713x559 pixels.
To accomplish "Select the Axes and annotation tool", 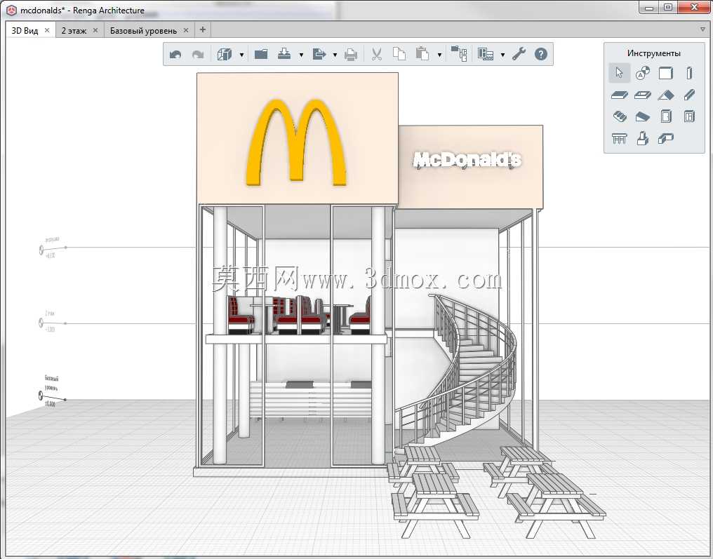I will pos(643,73).
